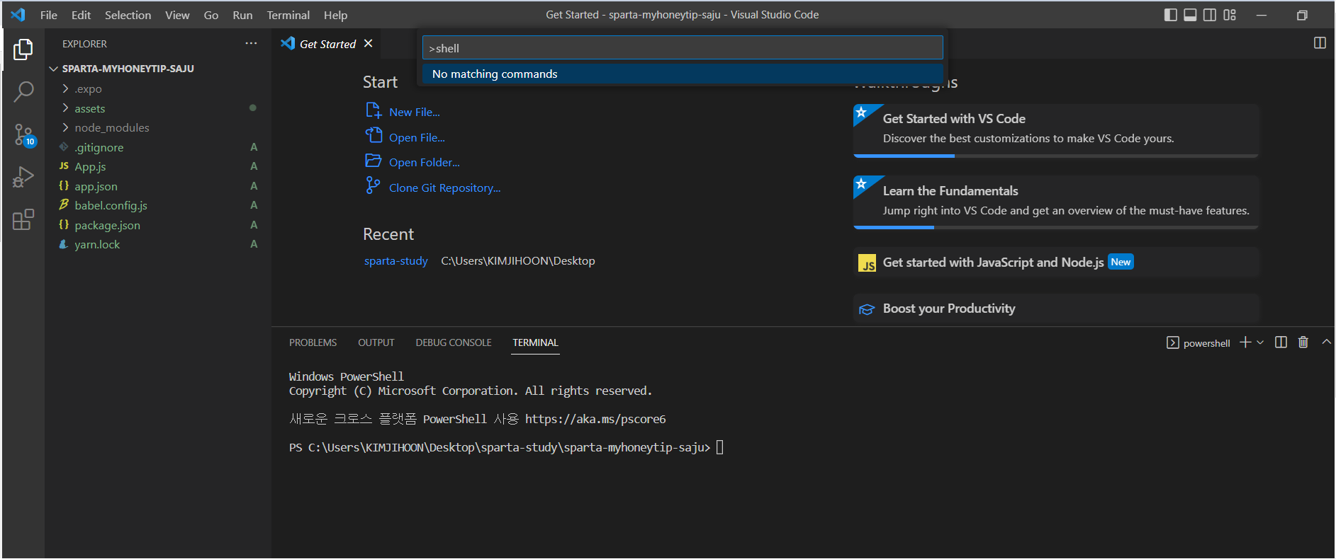This screenshot has width=1336, height=559.
Task: Open yarn.lock file
Action: 157,244
